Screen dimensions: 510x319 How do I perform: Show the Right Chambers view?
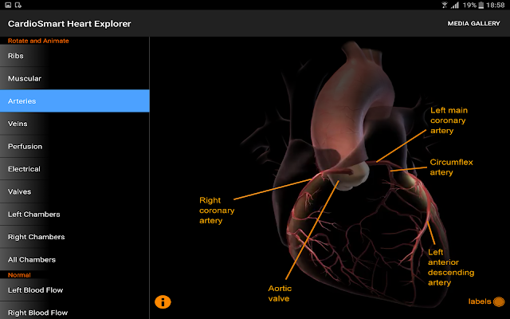click(x=74, y=237)
